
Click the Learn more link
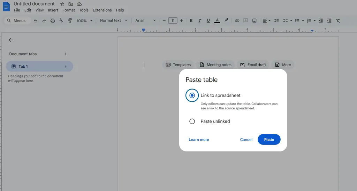pos(199,140)
